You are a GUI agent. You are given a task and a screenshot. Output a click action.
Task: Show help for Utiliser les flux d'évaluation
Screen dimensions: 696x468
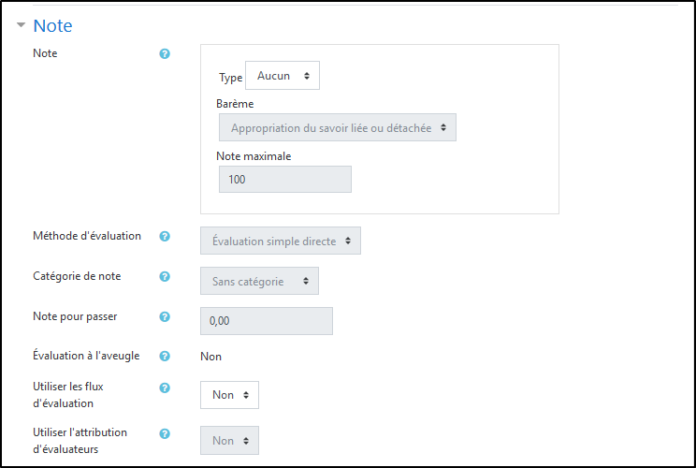pos(165,388)
